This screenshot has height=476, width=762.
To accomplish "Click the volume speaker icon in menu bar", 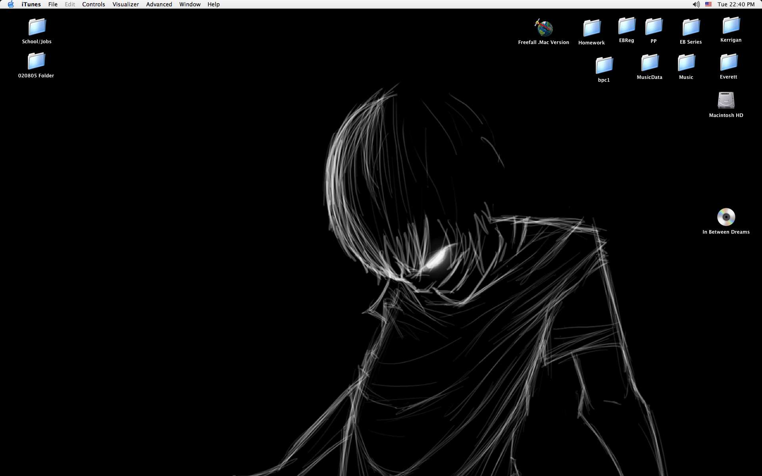I will tap(696, 4).
